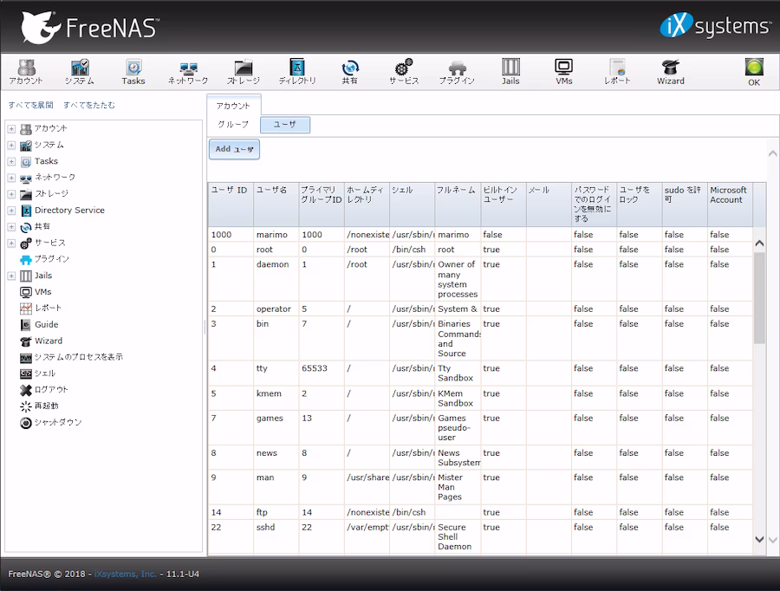Open the VMs toolbar icon
The height and width of the screenshot is (591, 780).
563,71
